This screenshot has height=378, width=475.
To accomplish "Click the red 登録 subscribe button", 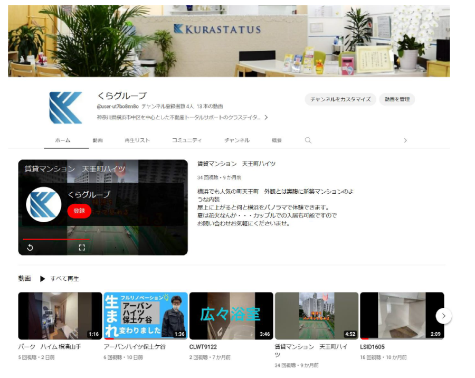I will click(x=79, y=211).
